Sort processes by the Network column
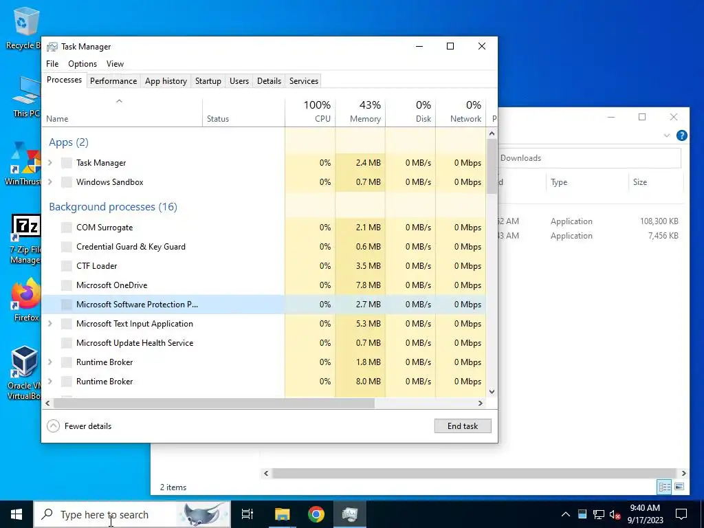 click(x=461, y=112)
